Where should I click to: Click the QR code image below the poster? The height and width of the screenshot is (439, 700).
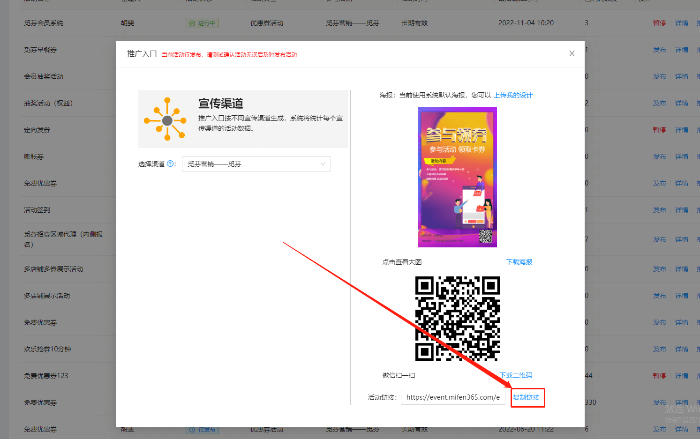coord(457,319)
